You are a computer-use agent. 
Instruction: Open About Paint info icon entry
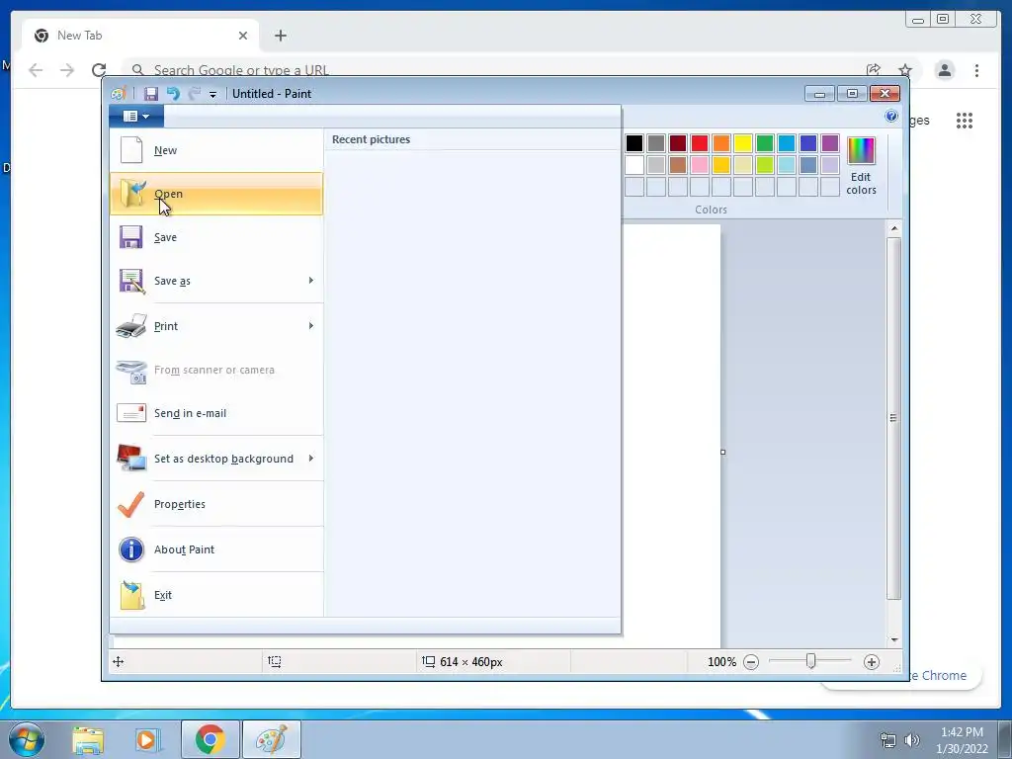(216, 549)
